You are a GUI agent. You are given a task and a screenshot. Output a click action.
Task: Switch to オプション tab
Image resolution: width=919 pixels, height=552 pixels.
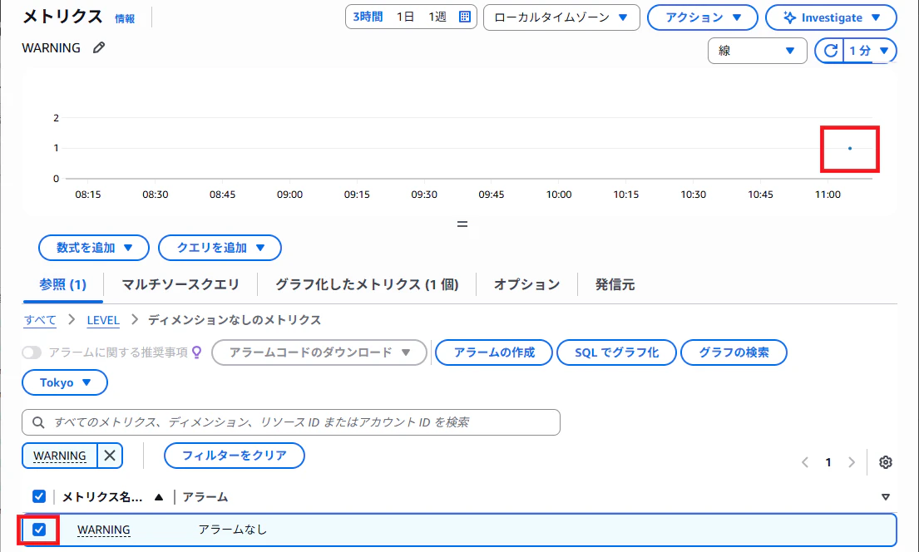tap(527, 285)
